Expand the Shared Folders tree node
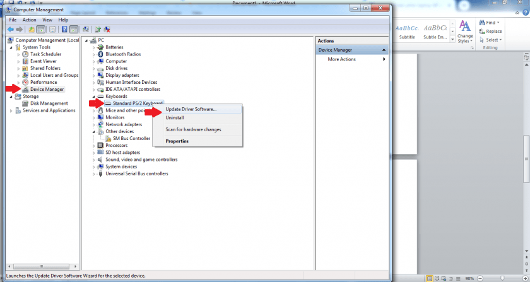Image resolution: width=530 pixels, height=282 pixels. 18,68
